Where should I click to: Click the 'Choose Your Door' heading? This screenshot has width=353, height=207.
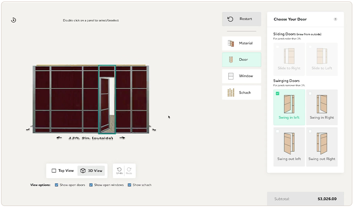tap(290, 19)
